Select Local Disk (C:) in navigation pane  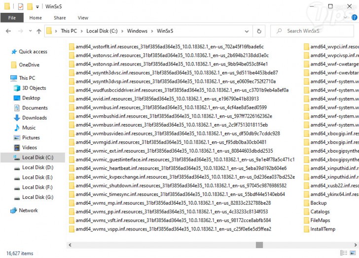click(x=33, y=158)
